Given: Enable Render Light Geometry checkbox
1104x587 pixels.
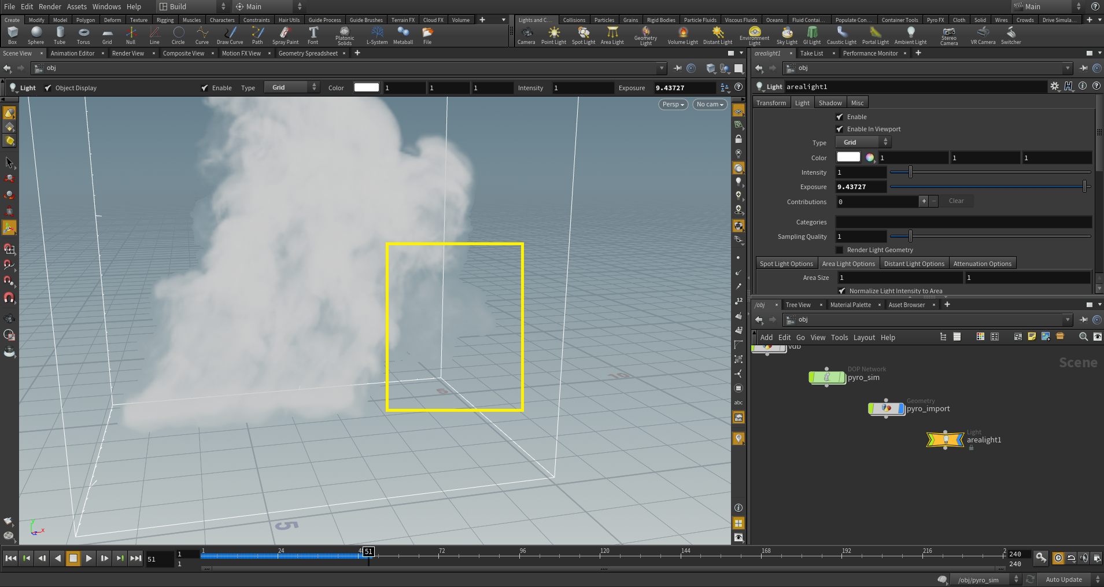Looking at the screenshot, I should click(840, 250).
